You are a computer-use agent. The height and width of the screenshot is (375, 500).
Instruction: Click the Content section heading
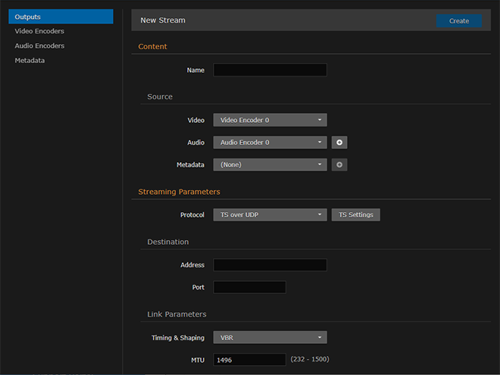click(152, 47)
